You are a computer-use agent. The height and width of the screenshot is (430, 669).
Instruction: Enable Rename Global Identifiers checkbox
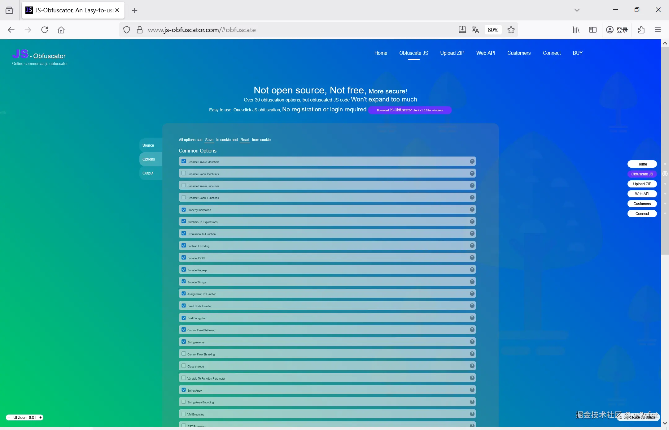(184, 173)
